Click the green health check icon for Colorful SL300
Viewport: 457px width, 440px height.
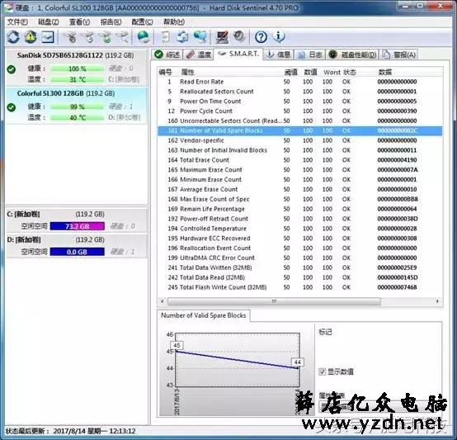(x=12, y=107)
